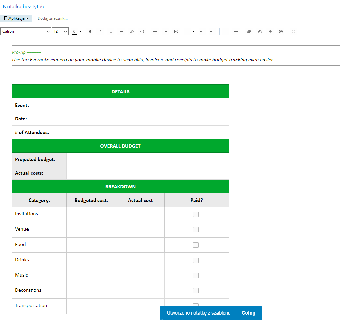Click the # of Attendees row
This screenshot has height=322, width=340.
[x=120, y=132]
